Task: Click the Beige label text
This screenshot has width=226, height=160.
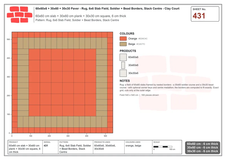Action: tap(132, 44)
